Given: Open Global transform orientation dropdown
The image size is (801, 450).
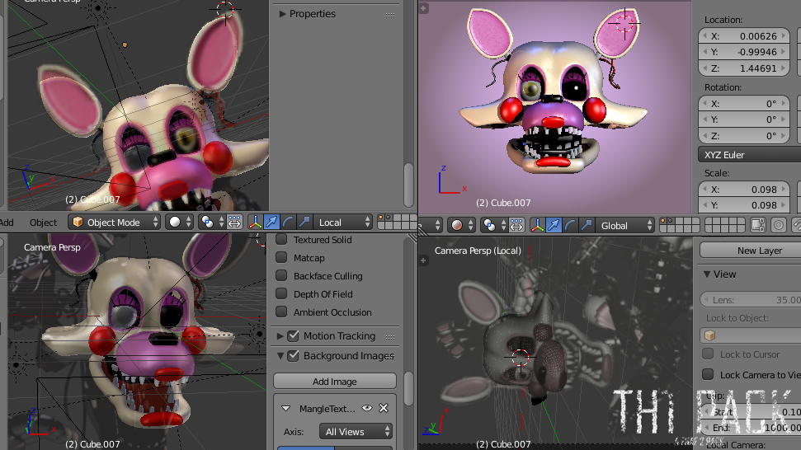Looking at the screenshot, I should 625,225.
